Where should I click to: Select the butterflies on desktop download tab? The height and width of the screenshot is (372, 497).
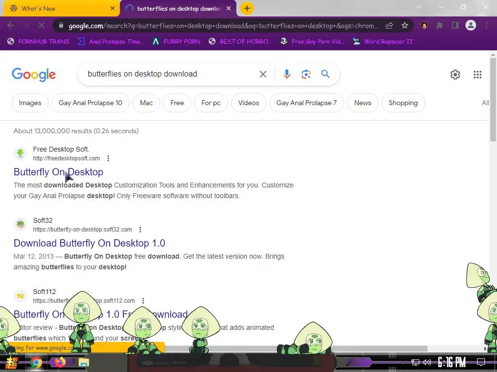[178, 9]
